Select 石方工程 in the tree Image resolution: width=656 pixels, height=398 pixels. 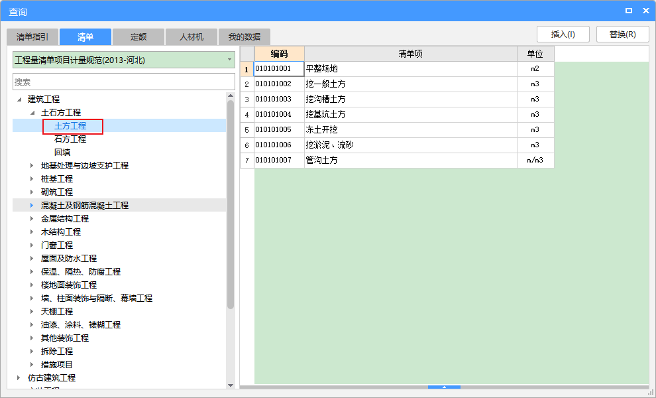(x=70, y=139)
